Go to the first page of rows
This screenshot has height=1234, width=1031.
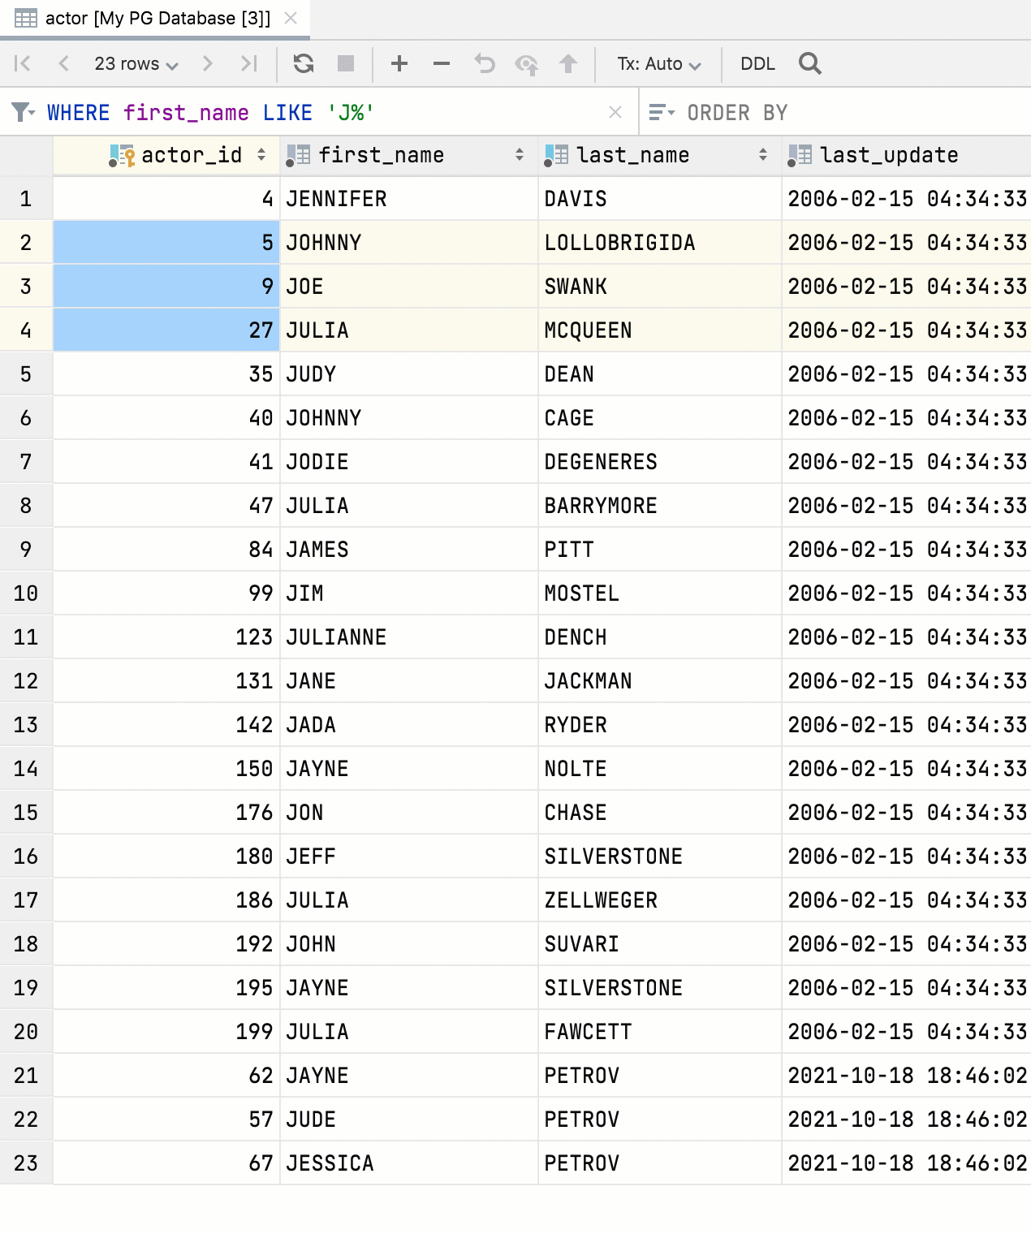[x=23, y=63]
